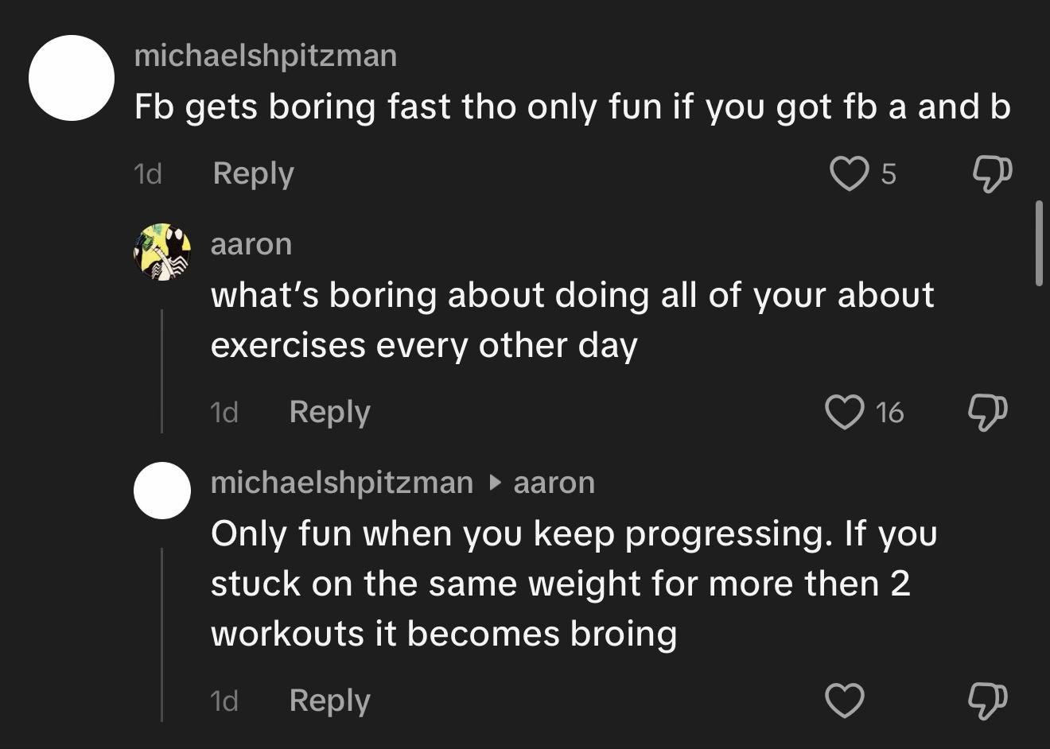
Task: Open michaelshpitzman username in last reply
Action: coord(342,483)
